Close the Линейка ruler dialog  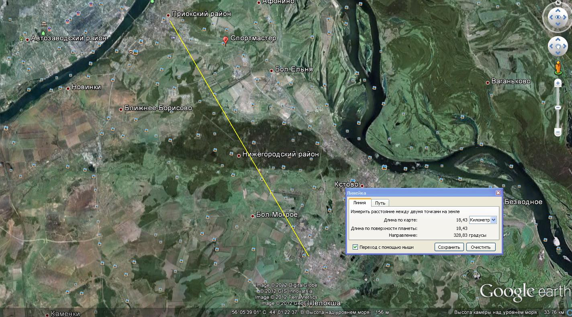498,193
